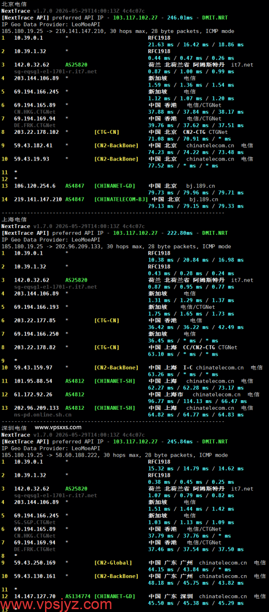The image size is (269, 612).
Task: Select latency 15.32 ms / 14.79 ms / 14.62 ms
Action: point(196,469)
